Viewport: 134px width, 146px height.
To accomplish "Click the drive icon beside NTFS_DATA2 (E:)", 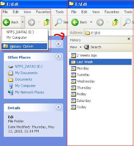I will pos(11,67).
